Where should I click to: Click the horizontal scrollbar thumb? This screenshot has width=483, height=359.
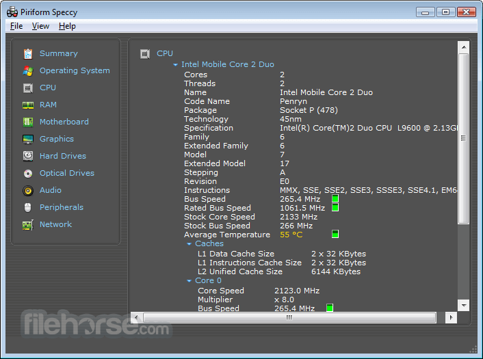tap(289, 317)
